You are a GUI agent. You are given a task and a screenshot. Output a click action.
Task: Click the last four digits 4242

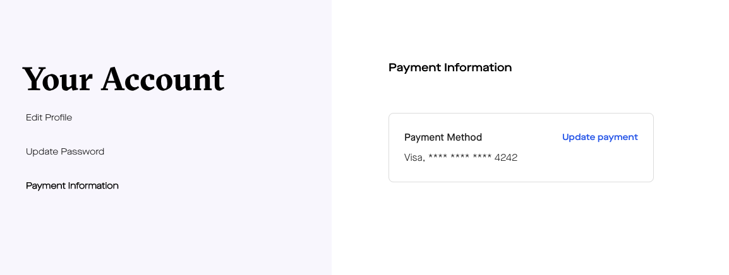tap(505, 158)
